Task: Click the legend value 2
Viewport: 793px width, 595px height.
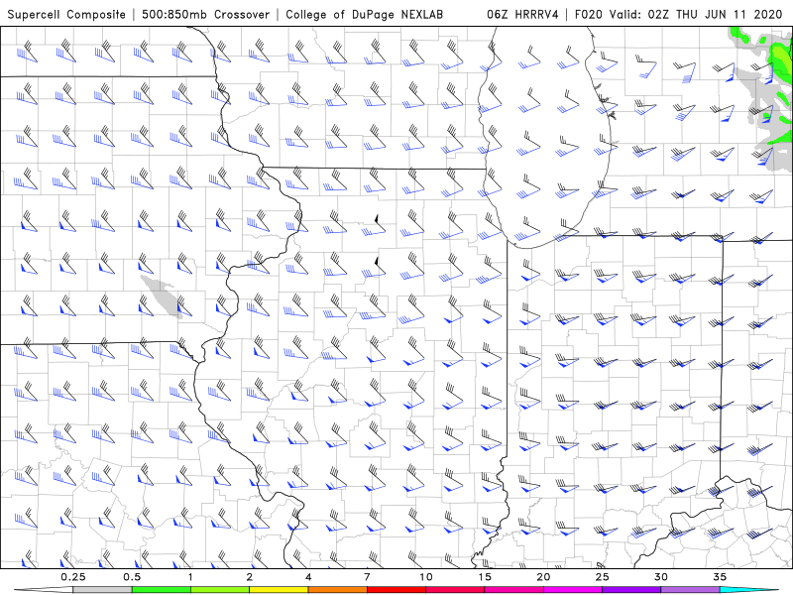Action: click(x=250, y=577)
